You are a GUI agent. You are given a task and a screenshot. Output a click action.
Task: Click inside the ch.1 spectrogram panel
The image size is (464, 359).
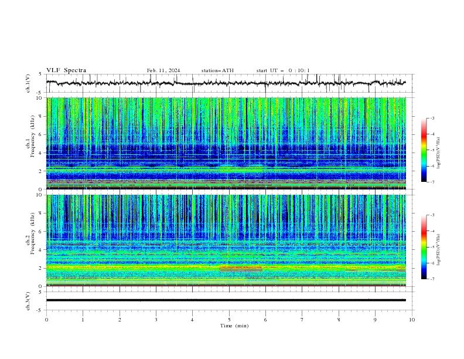pyautogui.click(x=226, y=143)
